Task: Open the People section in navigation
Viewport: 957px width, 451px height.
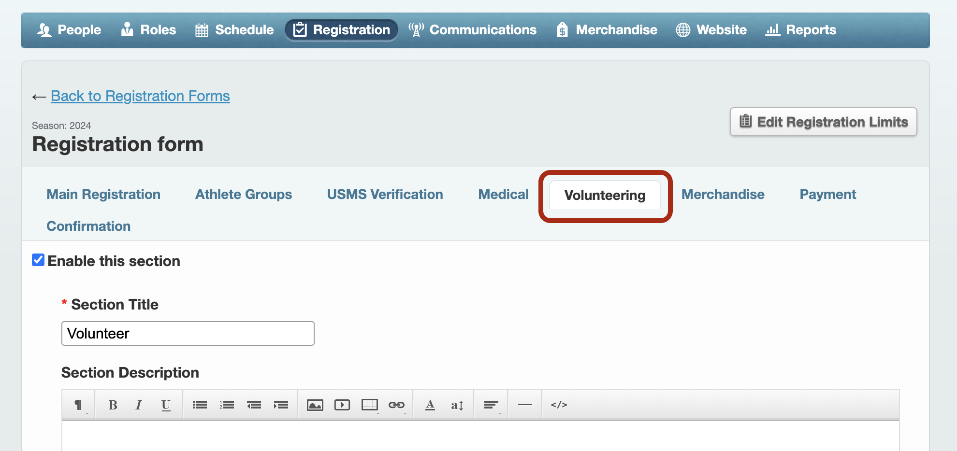Action: pos(69,30)
